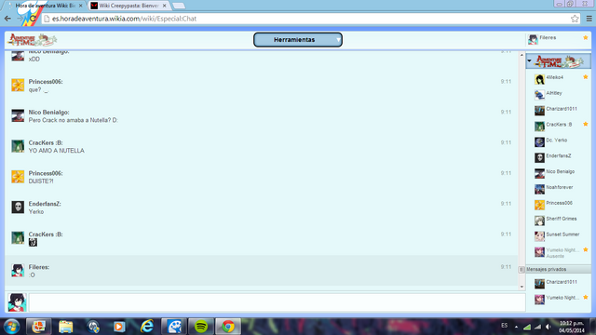Open the Herramientas dropdown
The width and height of the screenshot is (596, 335).
click(298, 39)
